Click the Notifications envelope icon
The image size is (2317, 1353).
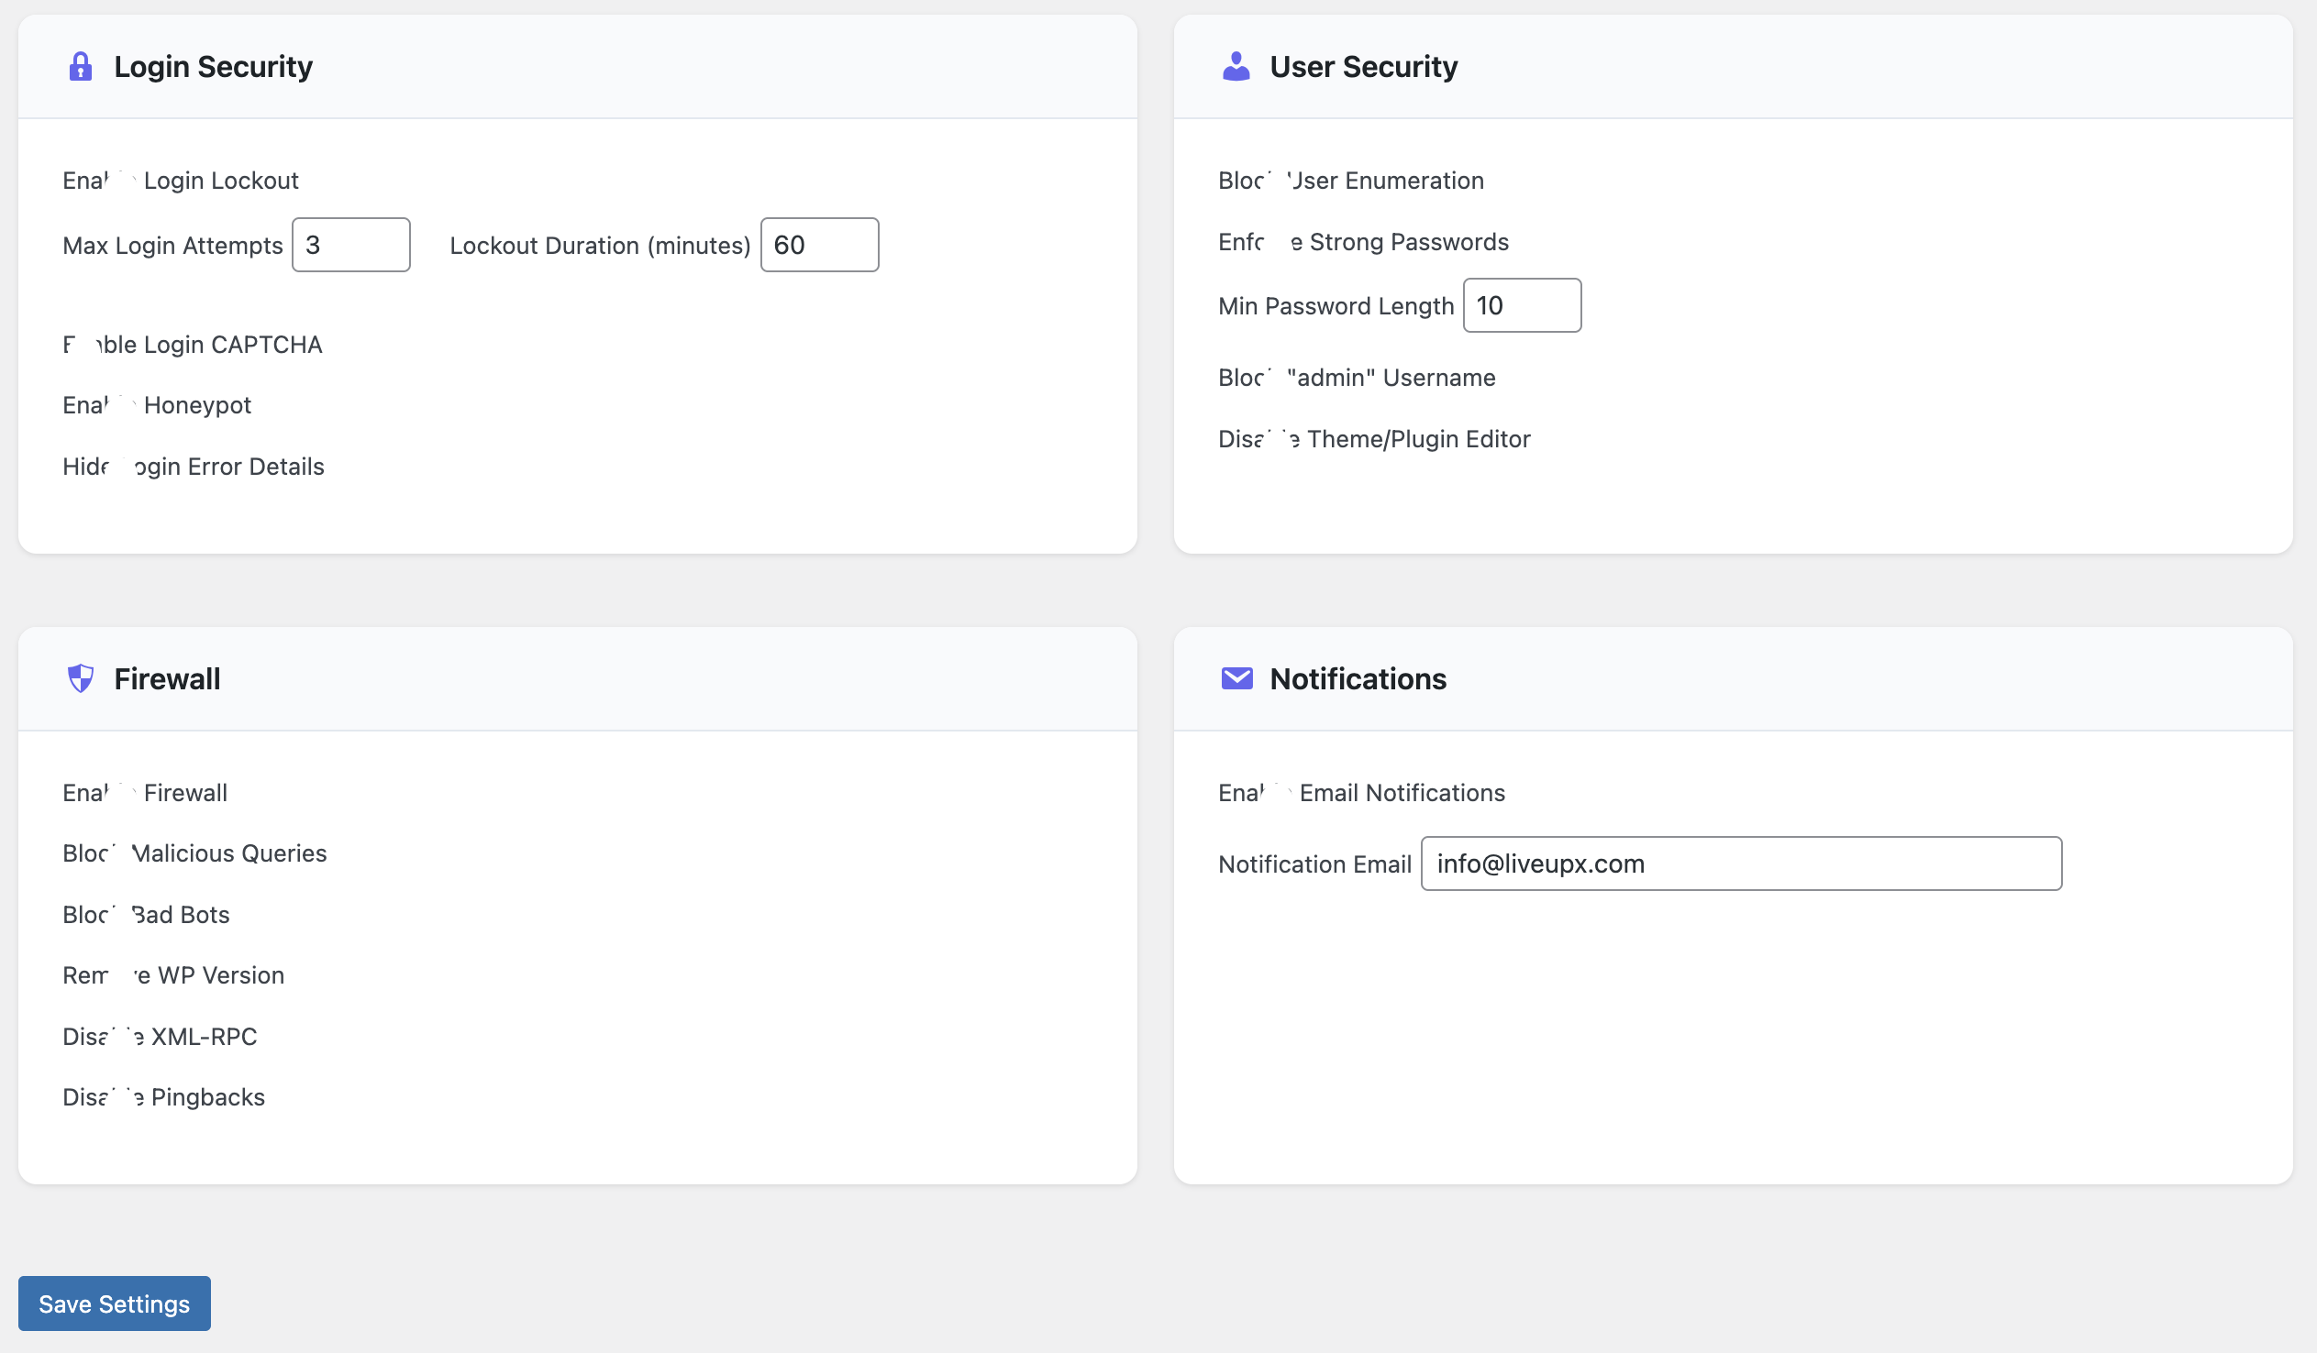1236,678
